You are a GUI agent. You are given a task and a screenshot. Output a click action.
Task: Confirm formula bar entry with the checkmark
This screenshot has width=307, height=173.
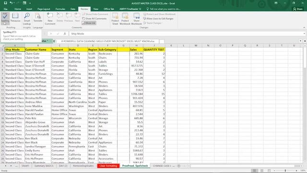tap(58, 34)
